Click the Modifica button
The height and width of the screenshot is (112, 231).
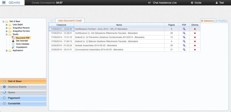221,21
